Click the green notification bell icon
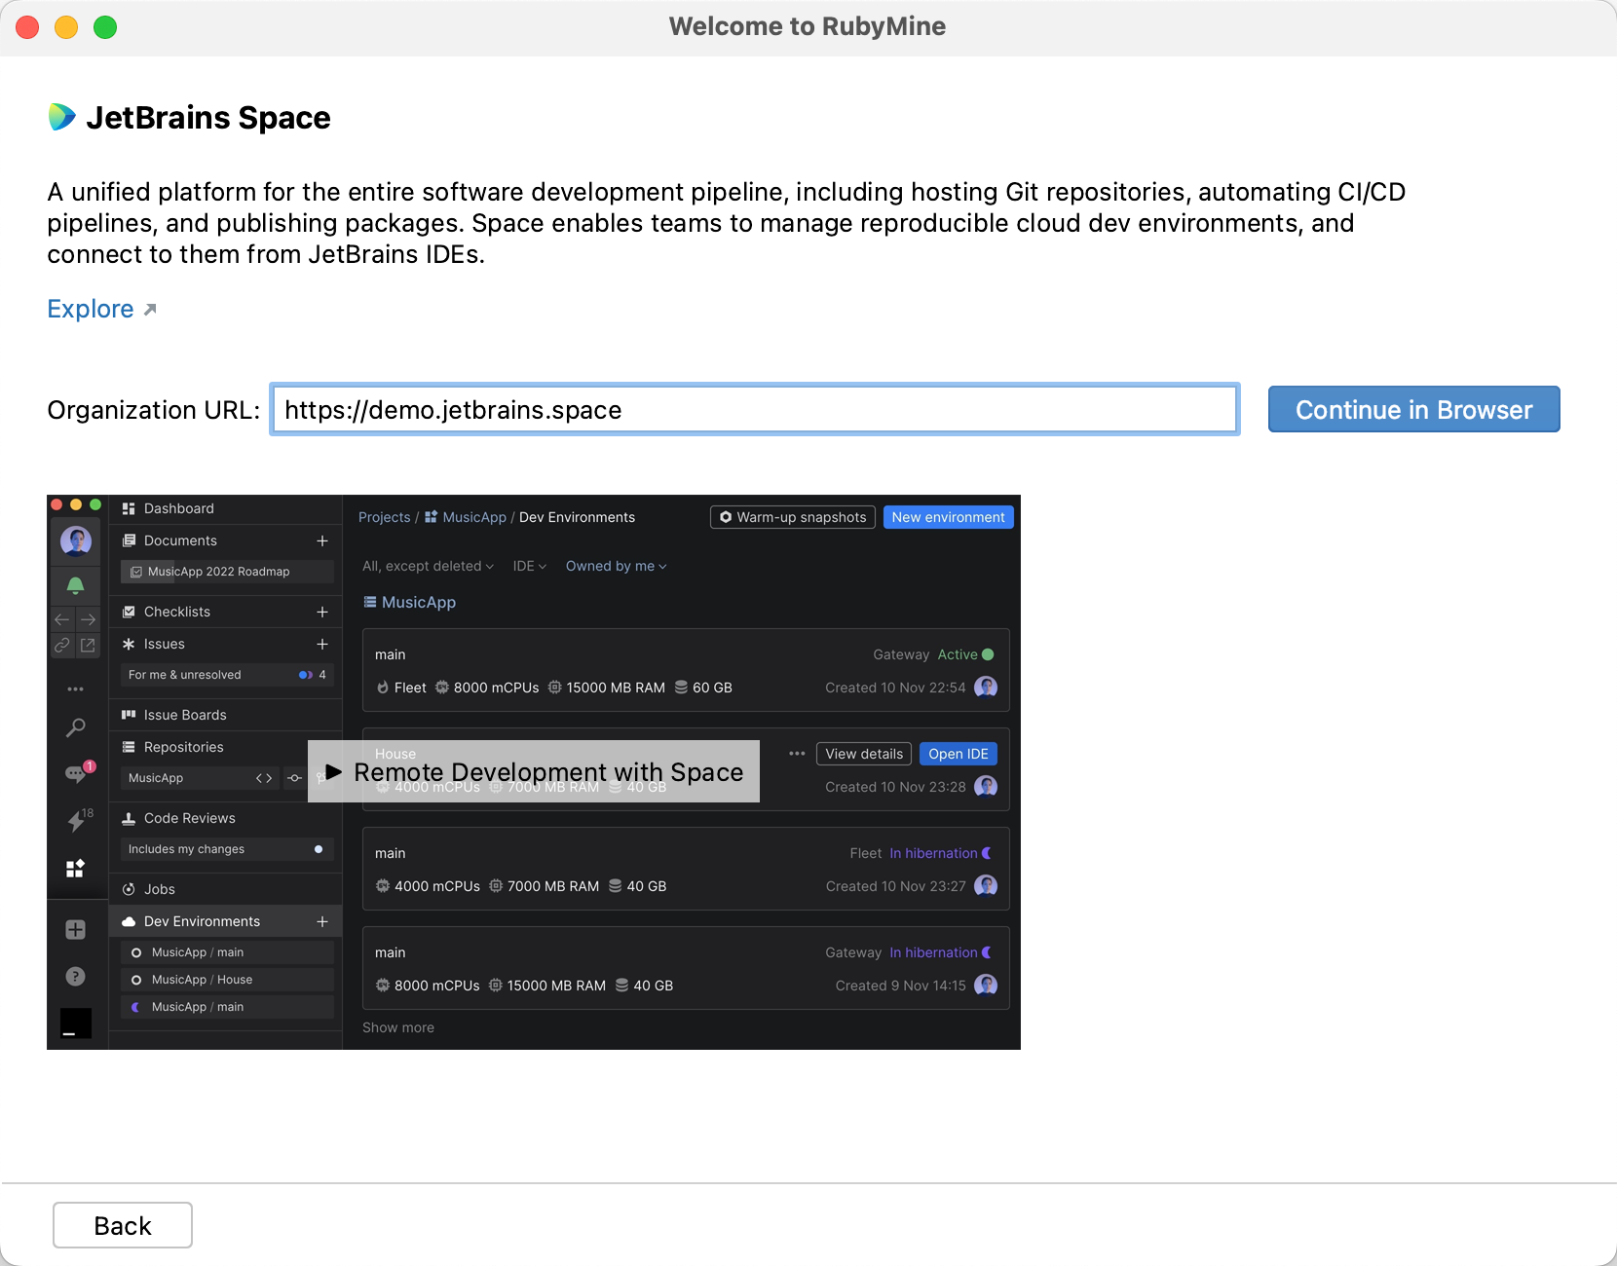Viewport: 1617px width, 1266px height. point(75,585)
